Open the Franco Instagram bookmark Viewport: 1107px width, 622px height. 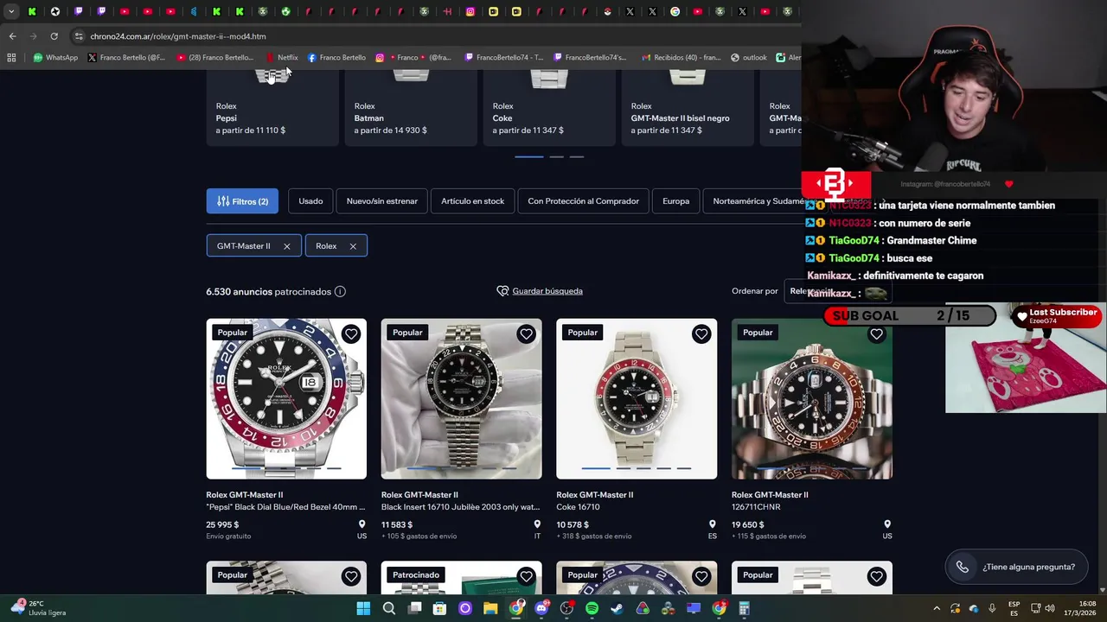tap(413, 58)
